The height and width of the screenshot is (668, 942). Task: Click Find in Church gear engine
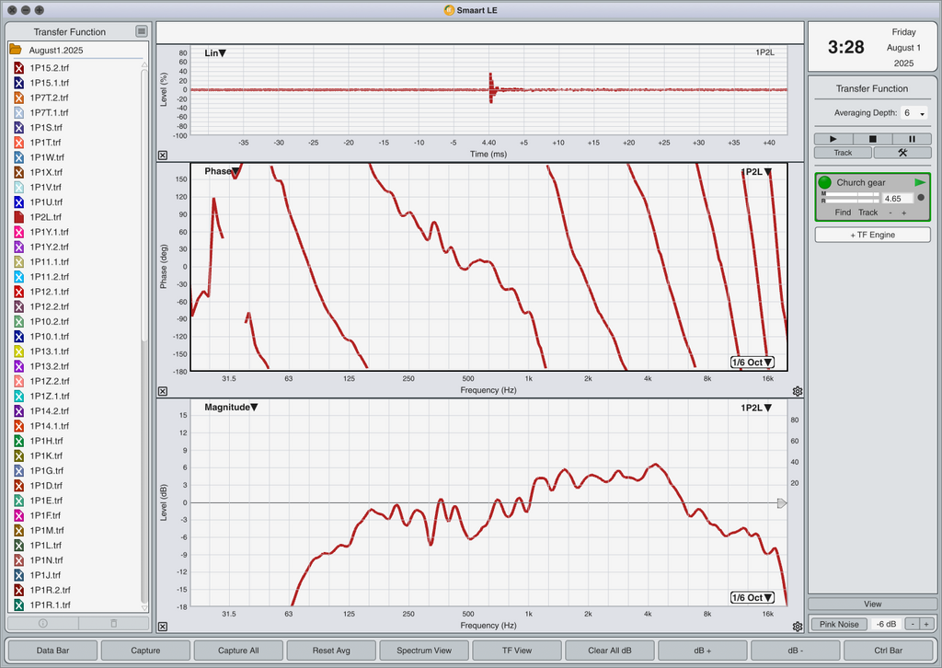pyautogui.click(x=843, y=212)
